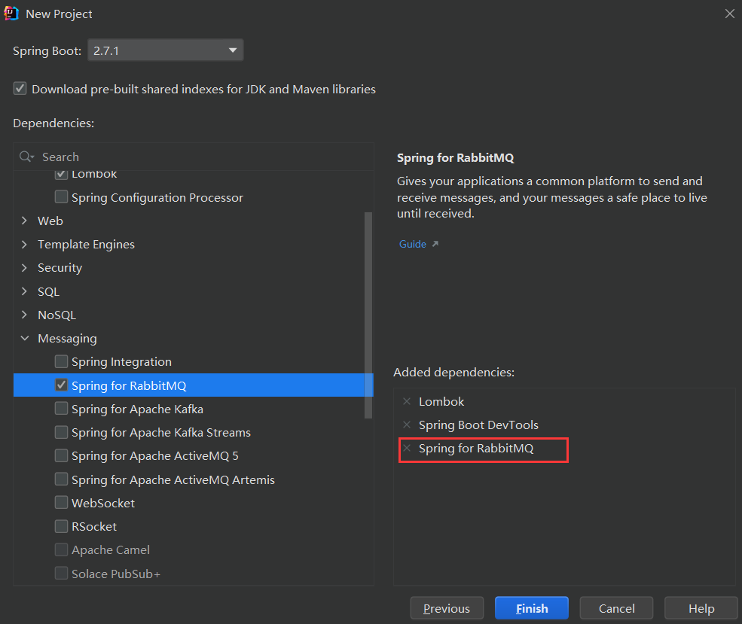Uncheck Spring for RabbitMQ checkbox
The height and width of the screenshot is (624, 742).
(61, 385)
